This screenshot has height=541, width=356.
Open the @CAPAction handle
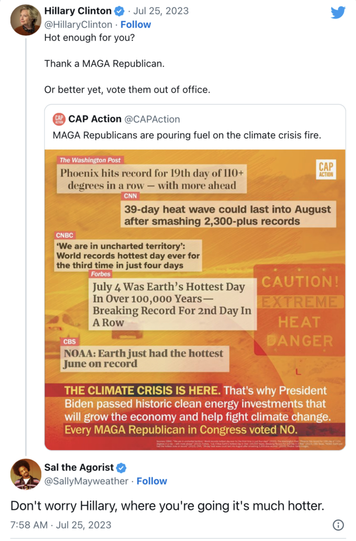pyautogui.click(x=152, y=119)
